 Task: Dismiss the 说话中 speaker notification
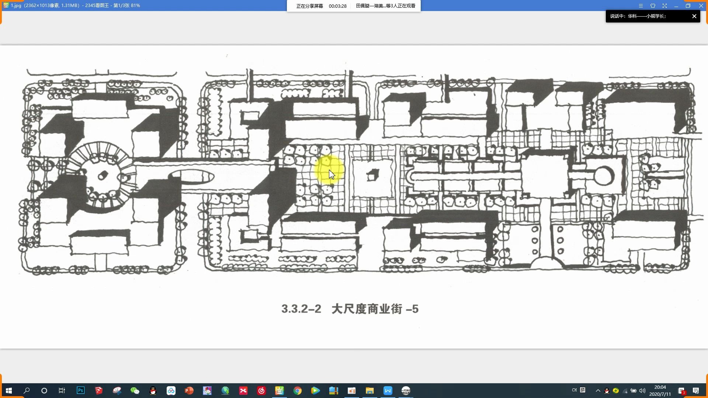point(694,16)
